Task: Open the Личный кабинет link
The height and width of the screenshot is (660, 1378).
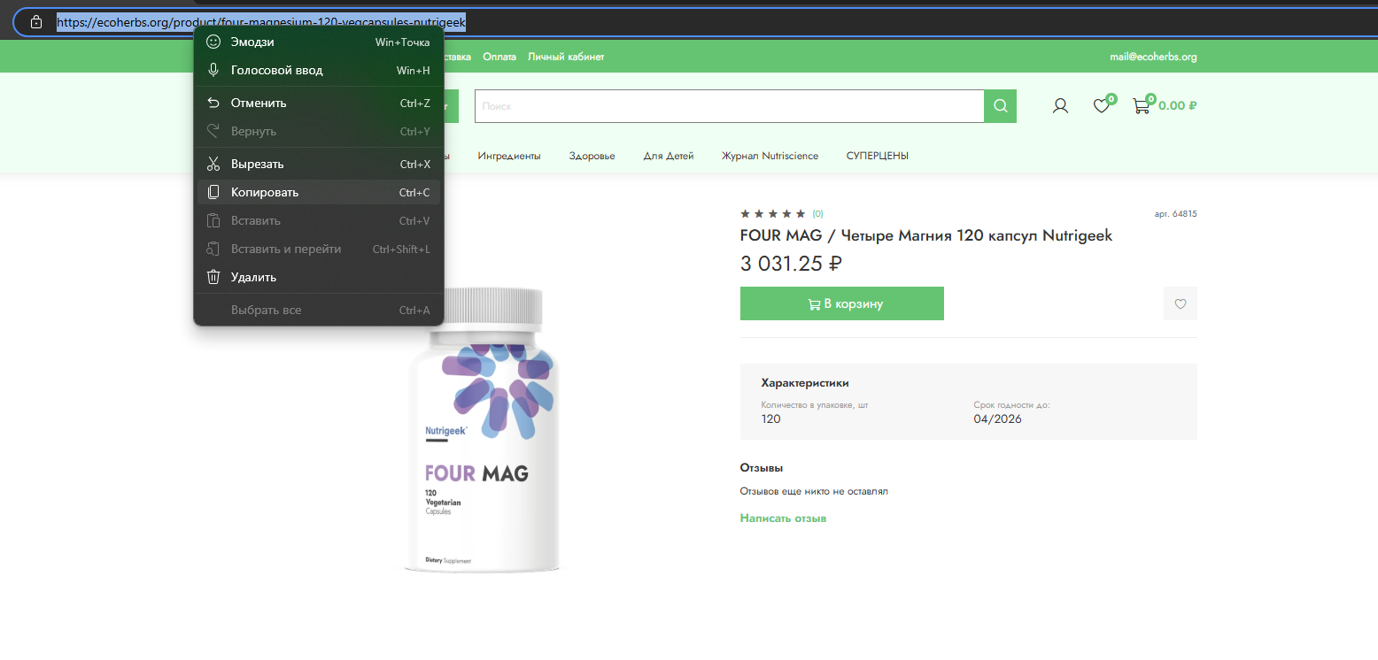Action: click(x=566, y=57)
